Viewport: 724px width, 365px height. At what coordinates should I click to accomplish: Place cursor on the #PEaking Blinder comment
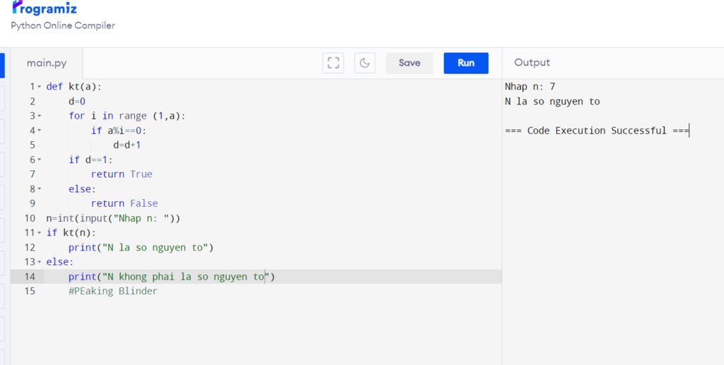click(x=113, y=291)
